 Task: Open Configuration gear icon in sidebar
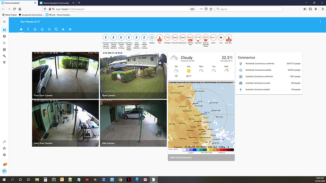click(x=4, y=155)
